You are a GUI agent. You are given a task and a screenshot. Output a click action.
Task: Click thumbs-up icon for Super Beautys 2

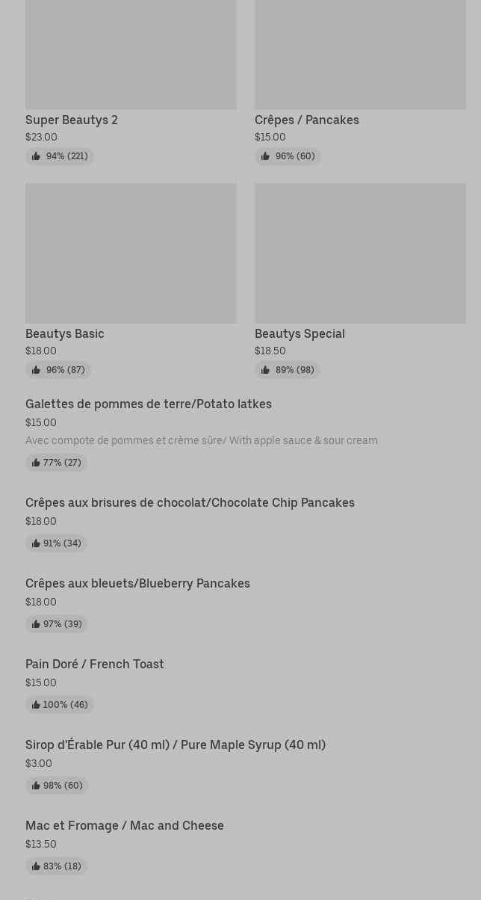[x=36, y=156]
